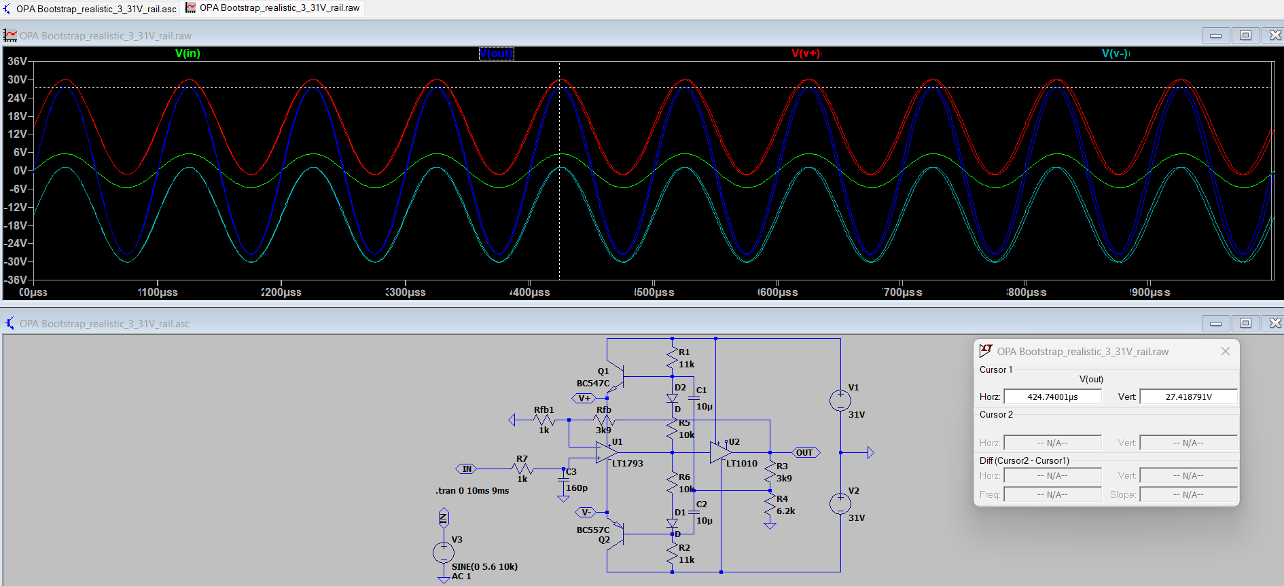Select the V(out) trace label

[497, 53]
